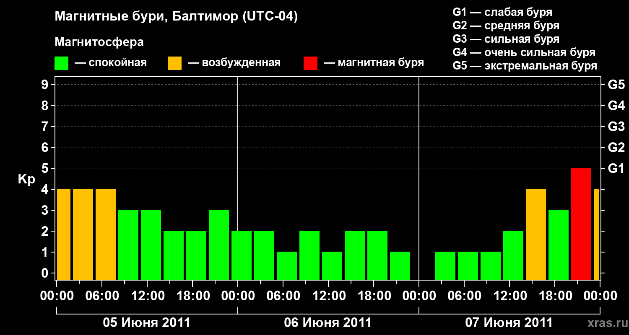Click the tall orange bar on 07 Июня
629x335 pixels.
(x=536, y=234)
